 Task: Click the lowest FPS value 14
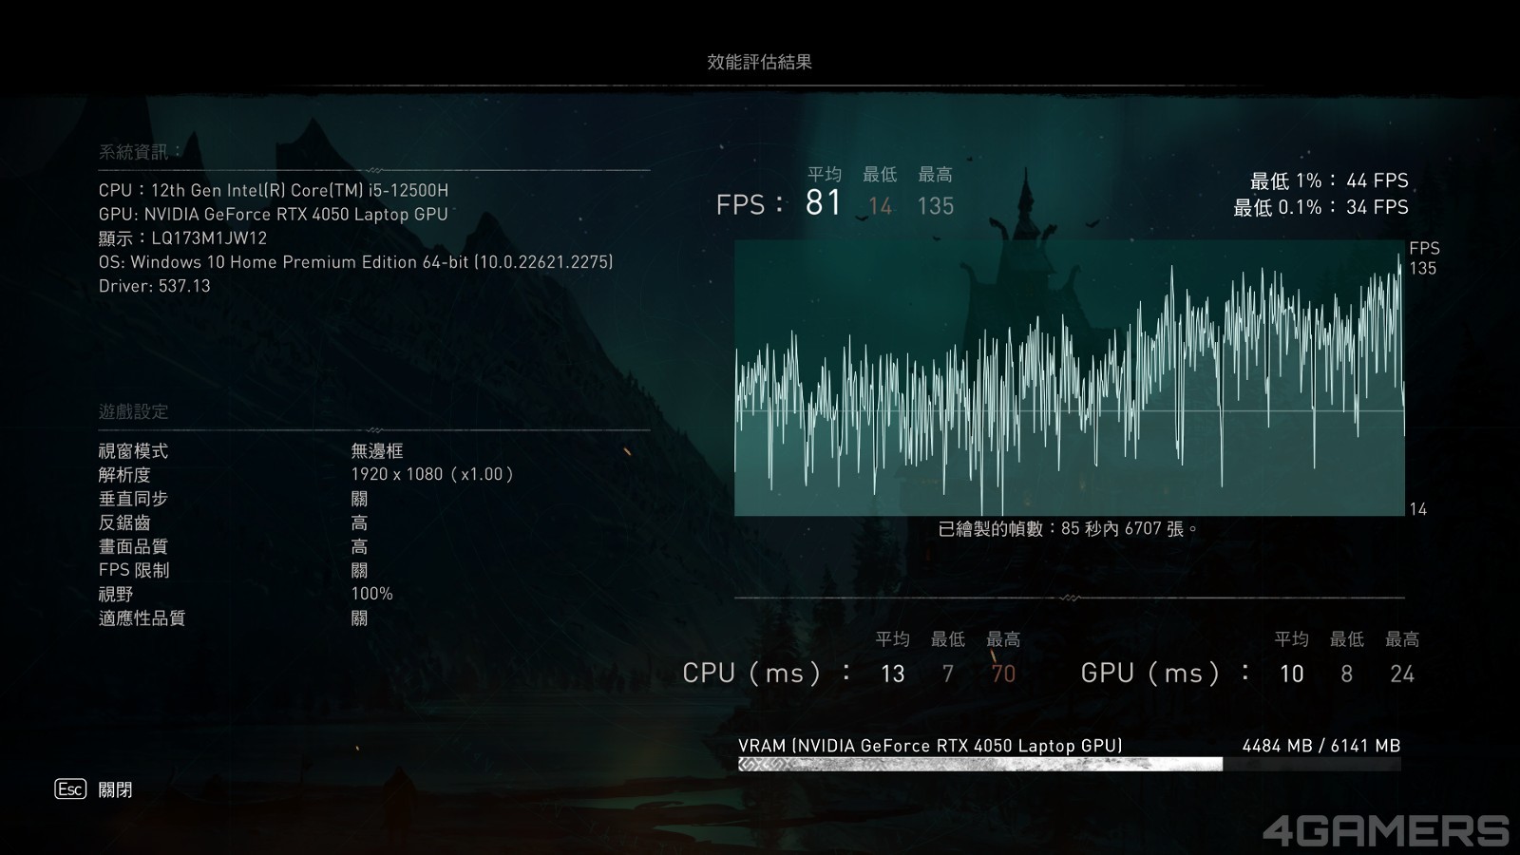pos(880,206)
